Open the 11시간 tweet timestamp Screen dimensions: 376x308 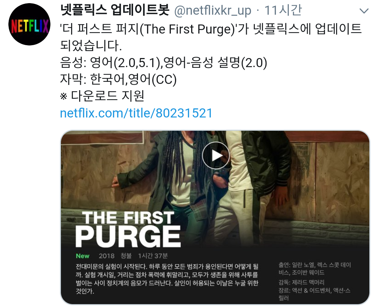(x=283, y=10)
